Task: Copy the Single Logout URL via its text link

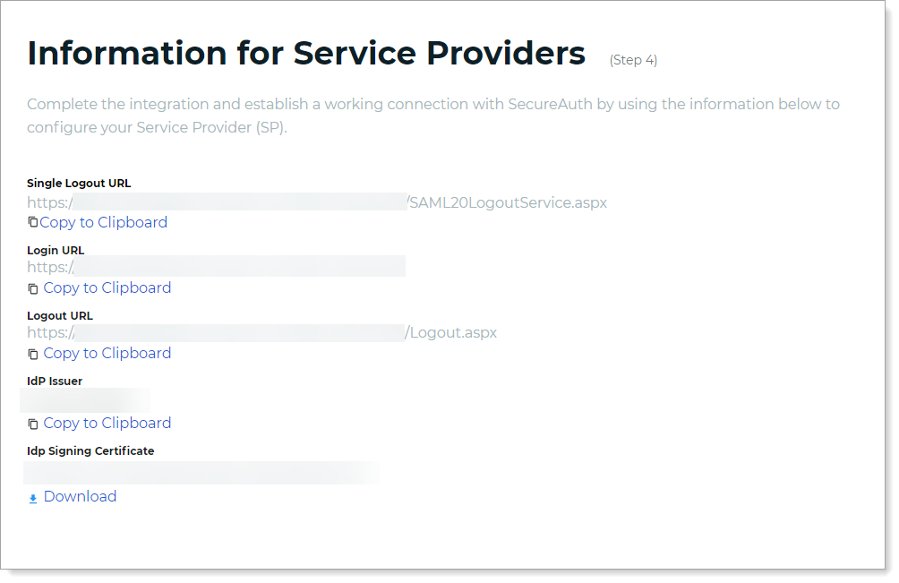Action: 103,222
